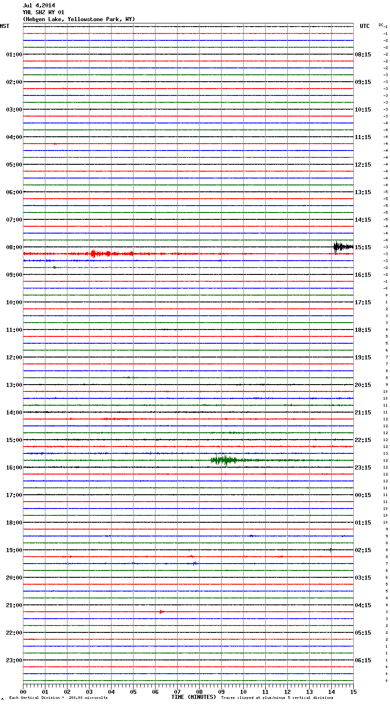390x704 pixels.
Task: Click the black seismic burst on 08:00 trace
Action: 343,247
